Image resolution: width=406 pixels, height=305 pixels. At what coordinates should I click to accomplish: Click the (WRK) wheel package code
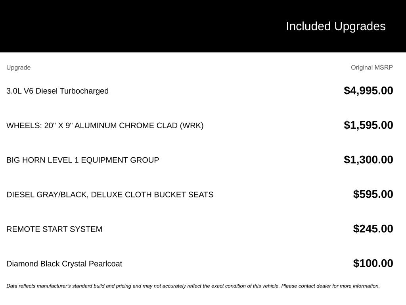192,125
